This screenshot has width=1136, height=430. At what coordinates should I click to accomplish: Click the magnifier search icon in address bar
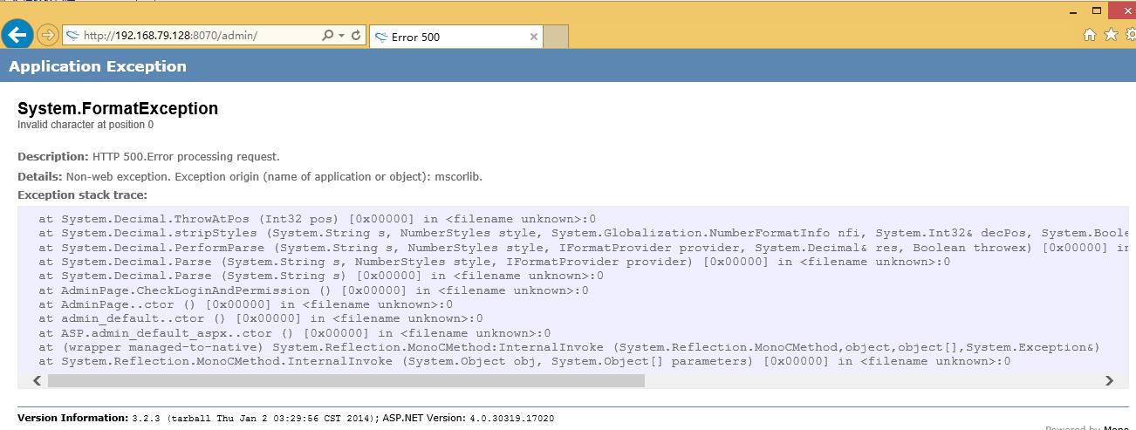(327, 36)
